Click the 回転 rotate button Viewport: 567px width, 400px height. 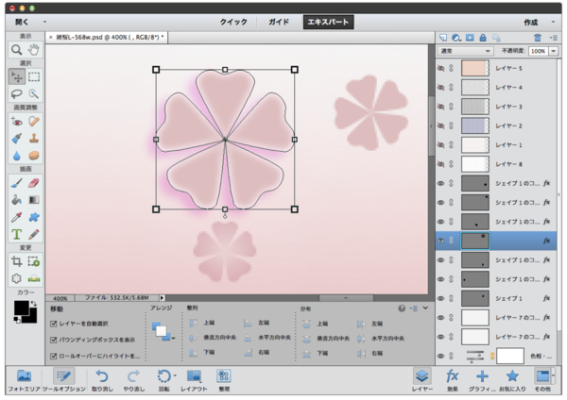click(x=164, y=380)
